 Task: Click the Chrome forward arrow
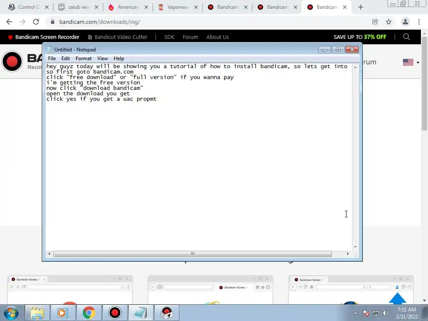tap(23, 22)
